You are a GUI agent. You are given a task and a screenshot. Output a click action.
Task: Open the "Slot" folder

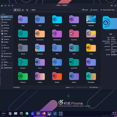(23, 19)
